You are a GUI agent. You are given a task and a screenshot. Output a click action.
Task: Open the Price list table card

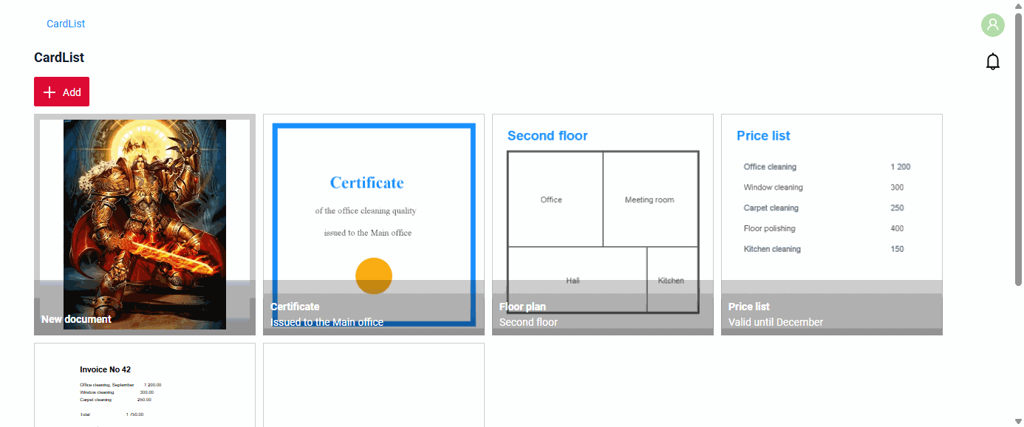tap(832, 225)
